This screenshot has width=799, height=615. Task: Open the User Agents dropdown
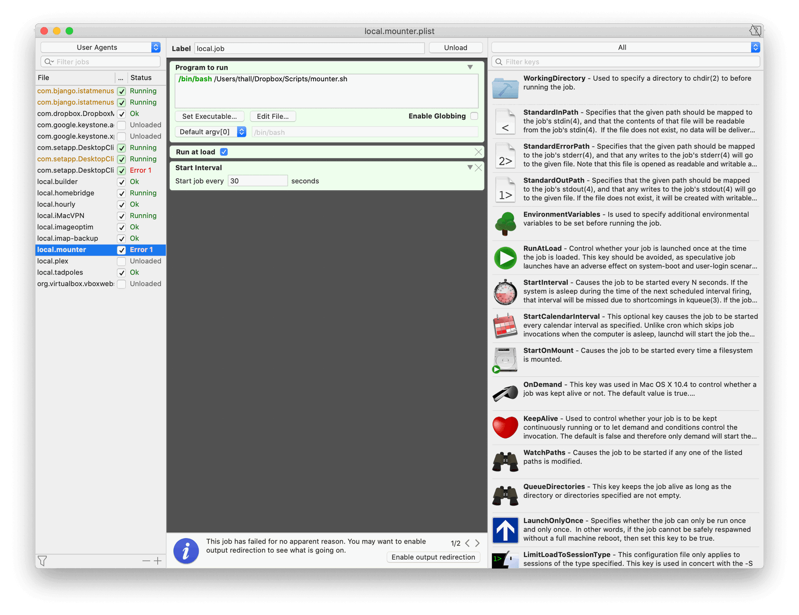pos(100,47)
